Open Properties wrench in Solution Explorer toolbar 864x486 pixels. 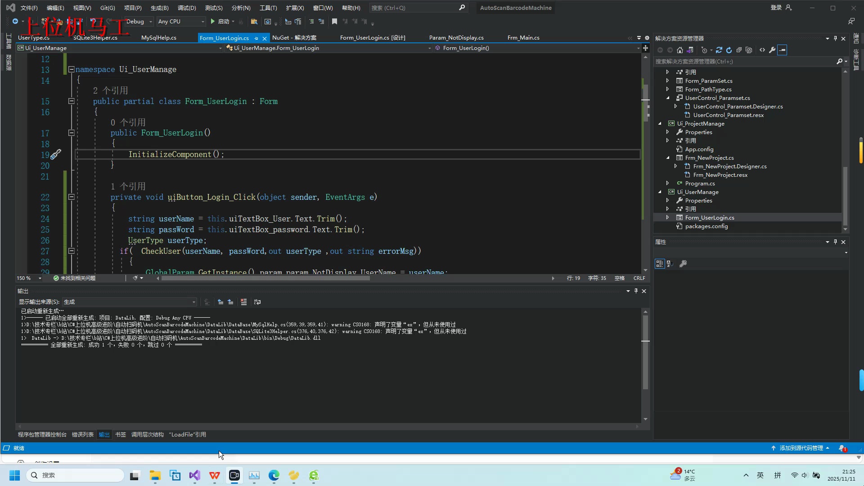coord(772,50)
